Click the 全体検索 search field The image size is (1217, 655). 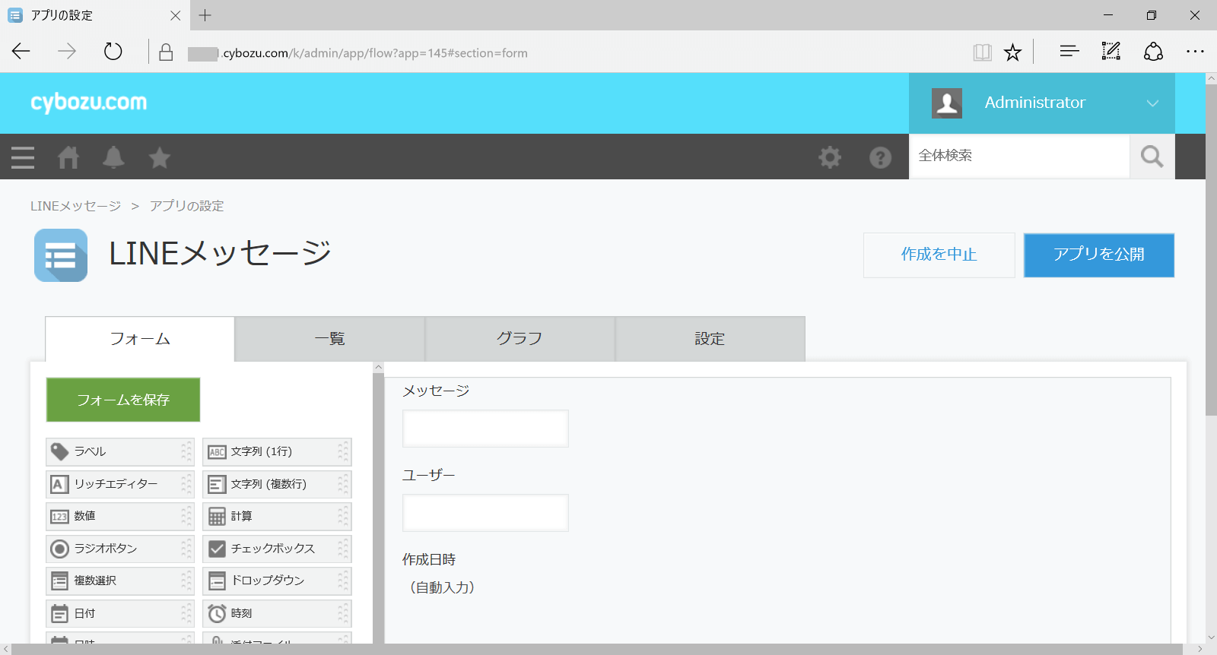(1019, 157)
